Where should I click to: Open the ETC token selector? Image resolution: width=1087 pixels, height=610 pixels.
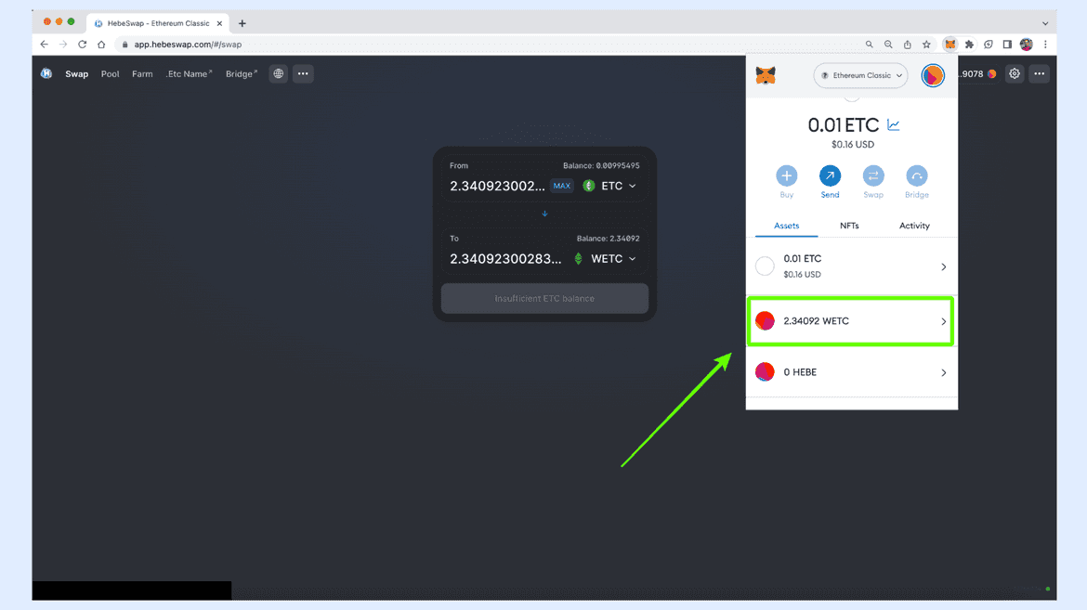tap(609, 186)
